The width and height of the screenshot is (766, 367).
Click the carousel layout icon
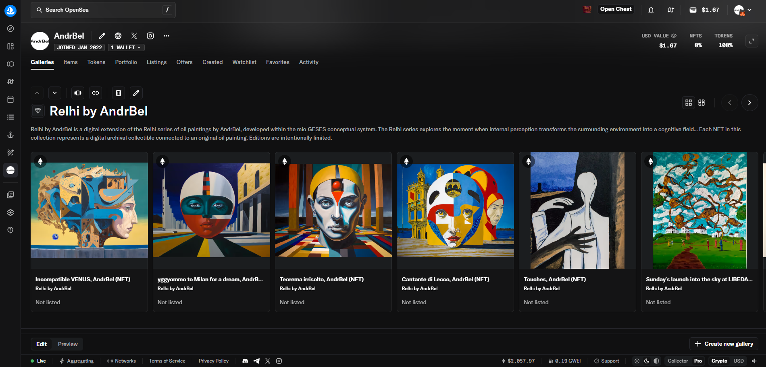[78, 93]
